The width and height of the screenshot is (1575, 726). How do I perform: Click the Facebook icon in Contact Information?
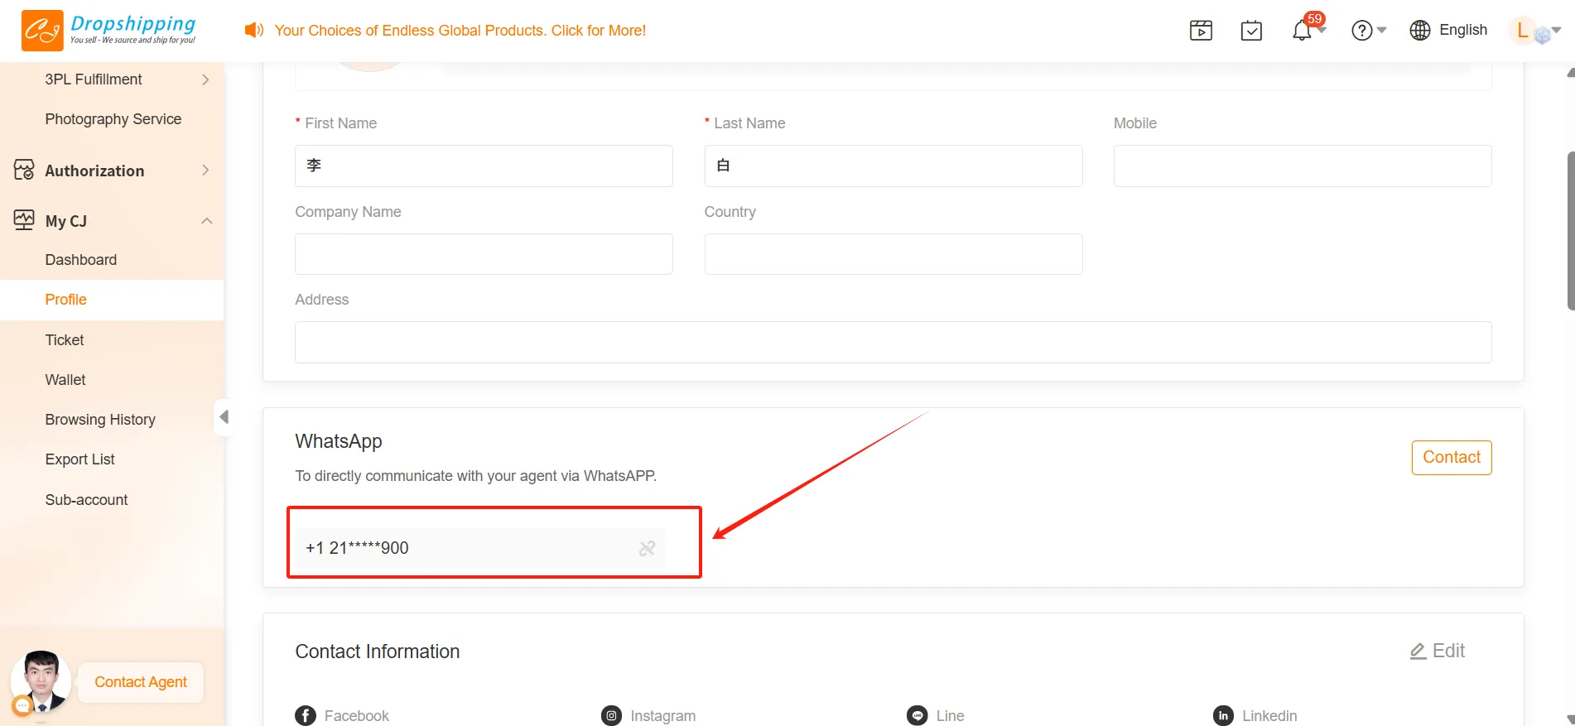pos(306,715)
